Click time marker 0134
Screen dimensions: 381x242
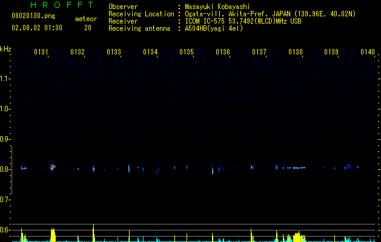tap(150, 52)
